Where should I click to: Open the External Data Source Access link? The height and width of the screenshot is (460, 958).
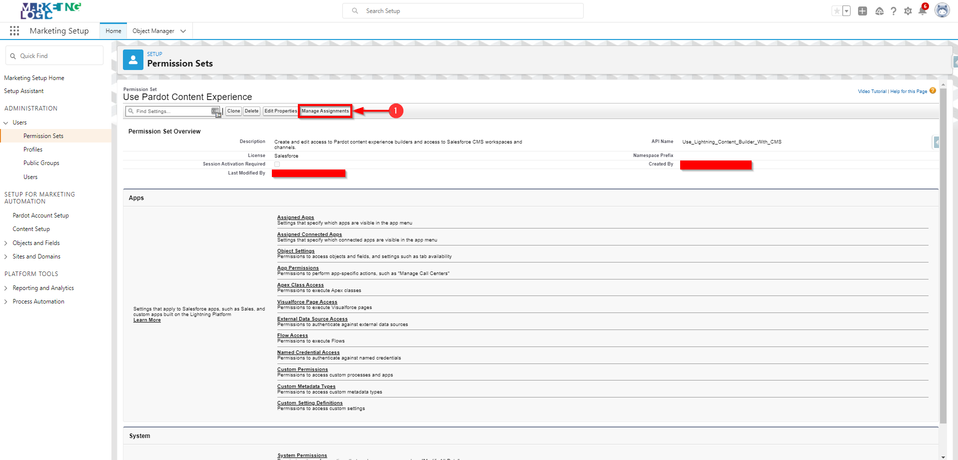coord(312,319)
